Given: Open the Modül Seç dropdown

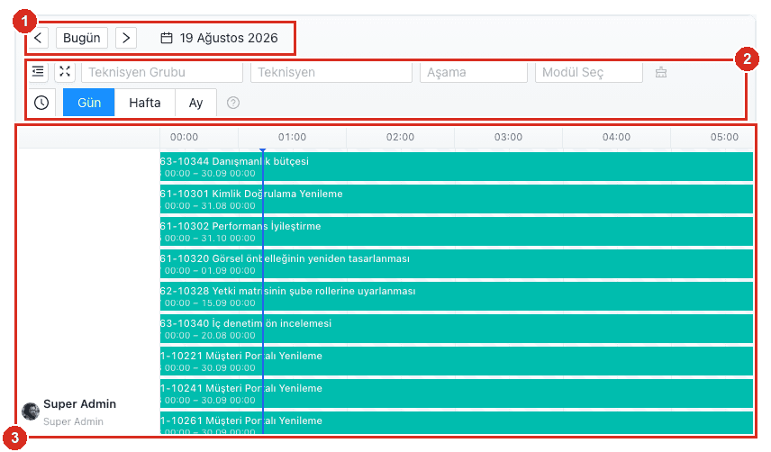Looking at the screenshot, I should point(588,72).
